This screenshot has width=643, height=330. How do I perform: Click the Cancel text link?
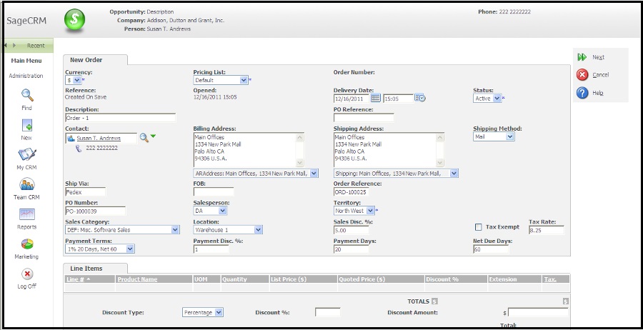point(600,75)
